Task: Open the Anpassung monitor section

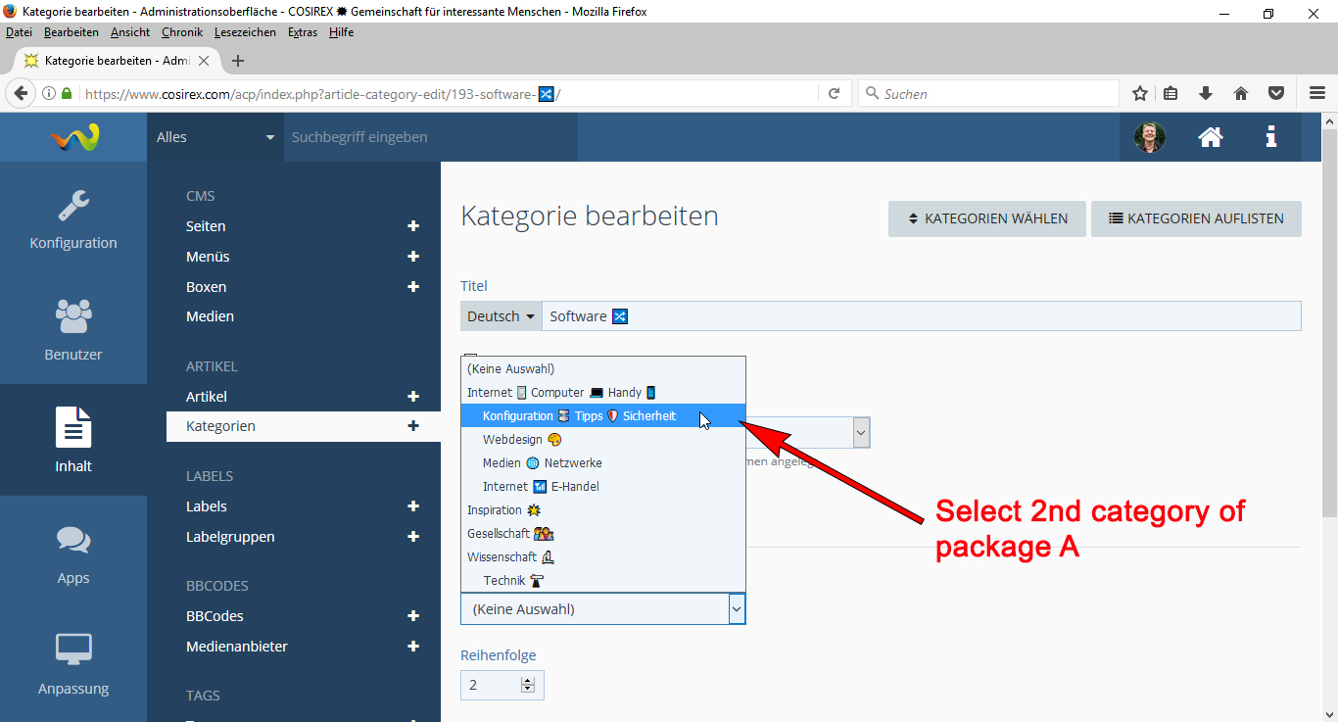Action: pyautogui.click(x=73, y=663)
